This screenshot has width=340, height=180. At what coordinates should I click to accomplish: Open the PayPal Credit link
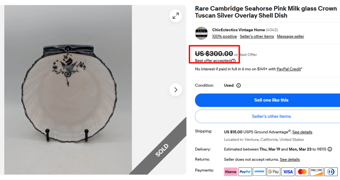[x=289, y=69]
